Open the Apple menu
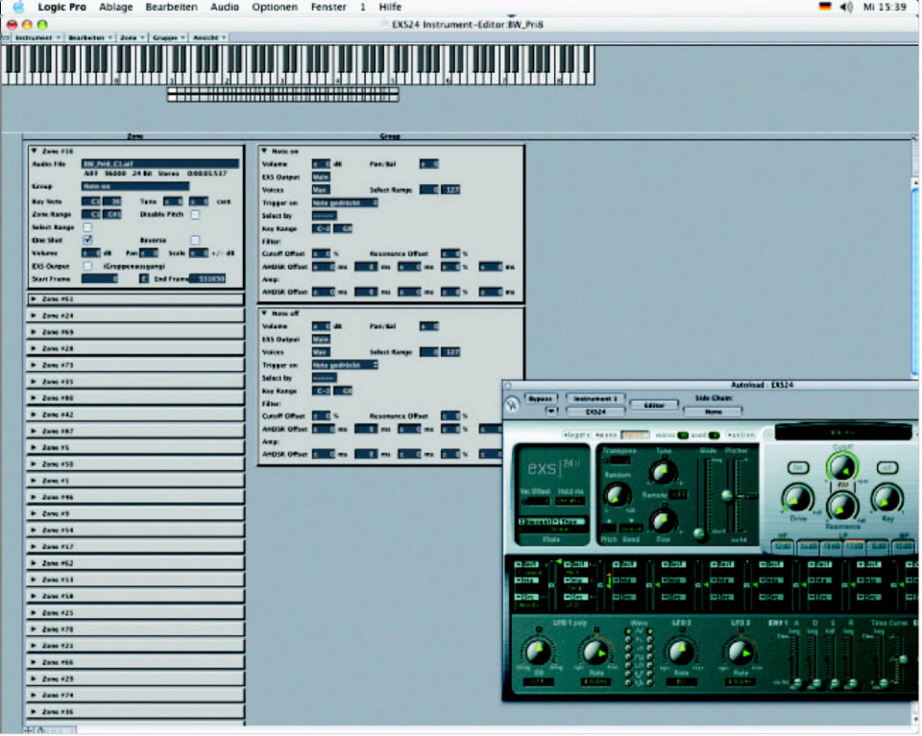Image resolution: width=922 pixels, height=736 pixels. tap(19, 7)
